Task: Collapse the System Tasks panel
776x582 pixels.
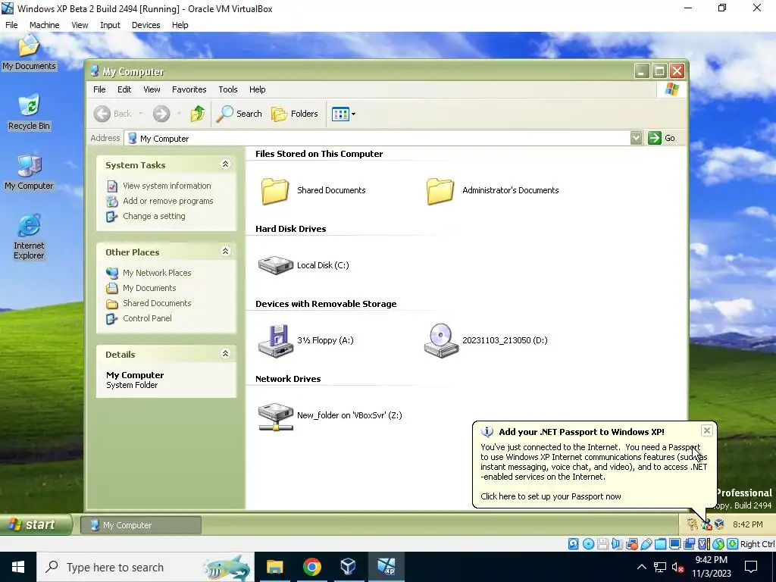Action: pos(225,164)
